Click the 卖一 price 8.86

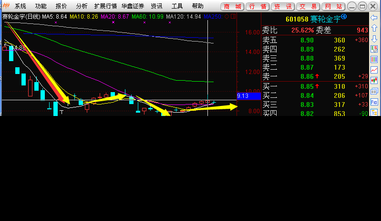[x=307, y=76]
